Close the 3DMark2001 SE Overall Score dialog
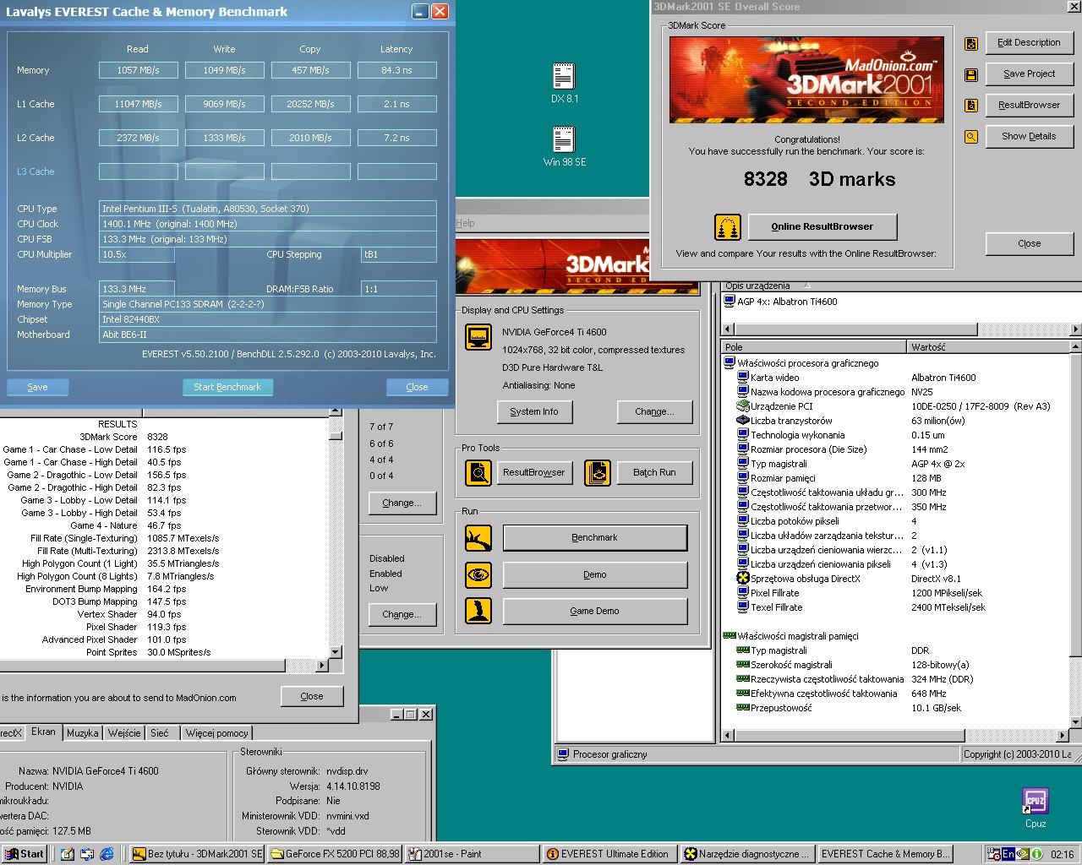The height and width of the screenshot is (865, 1082). [1029, 243]
